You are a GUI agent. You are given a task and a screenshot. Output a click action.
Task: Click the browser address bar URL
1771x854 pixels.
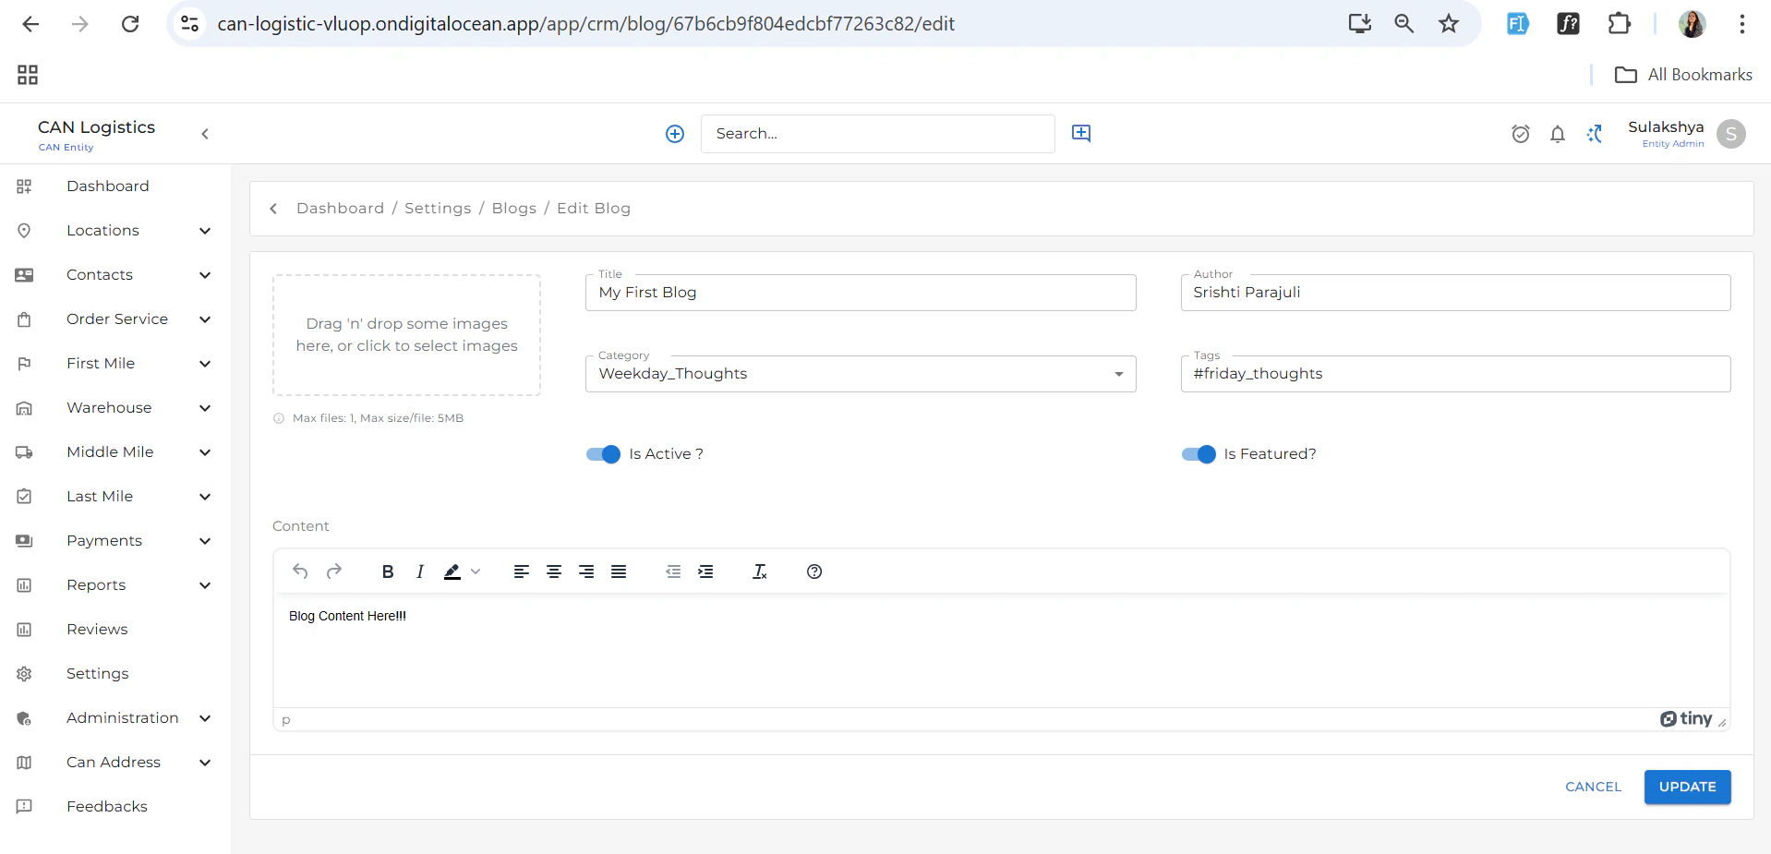pyautogui.click(x=585, y=24)
